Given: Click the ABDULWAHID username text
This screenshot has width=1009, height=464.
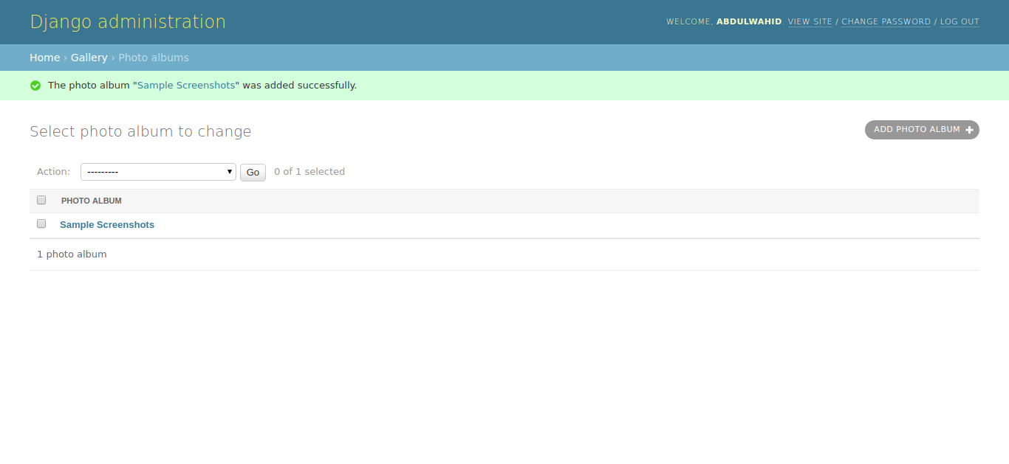Looking at the screenshot, I should pyautogui.click(x=749, y=21).
